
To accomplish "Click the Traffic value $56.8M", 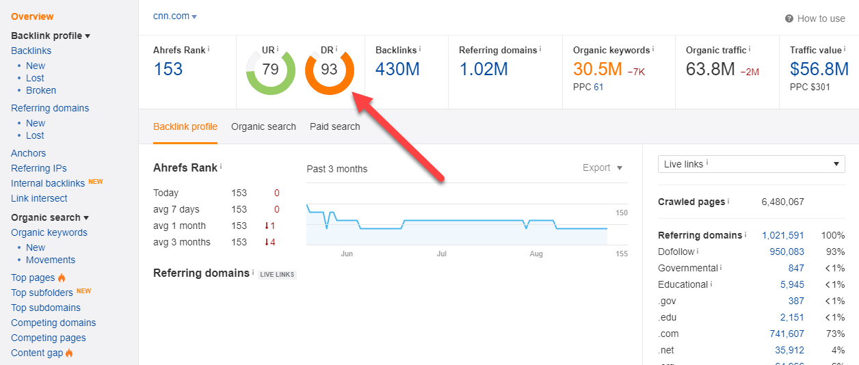I will pos(819,69).
